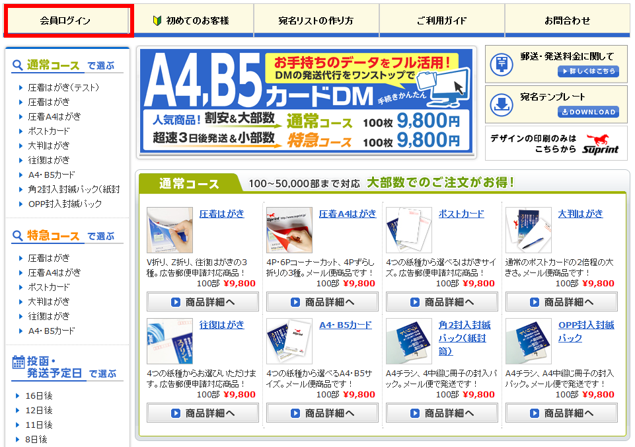Click the postbox icon for 郵送・発送料金
Viewport: 635px width, 447px height.
point(502,64)
